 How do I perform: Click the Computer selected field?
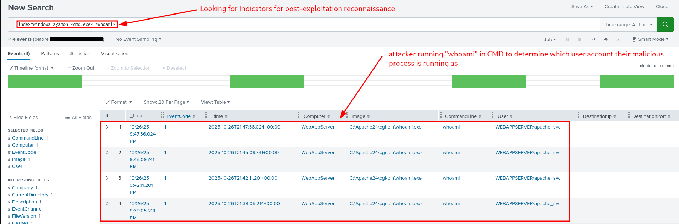(23, 145)
